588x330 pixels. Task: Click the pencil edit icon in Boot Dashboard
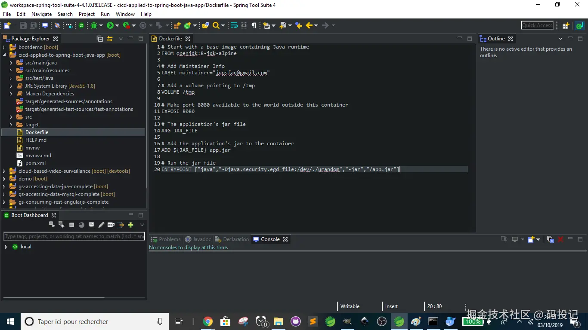101,225
